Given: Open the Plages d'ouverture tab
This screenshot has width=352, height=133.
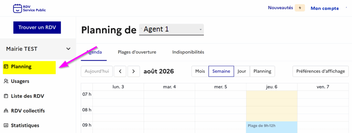Looking at the screenshot, I should (x=137, y=52).
